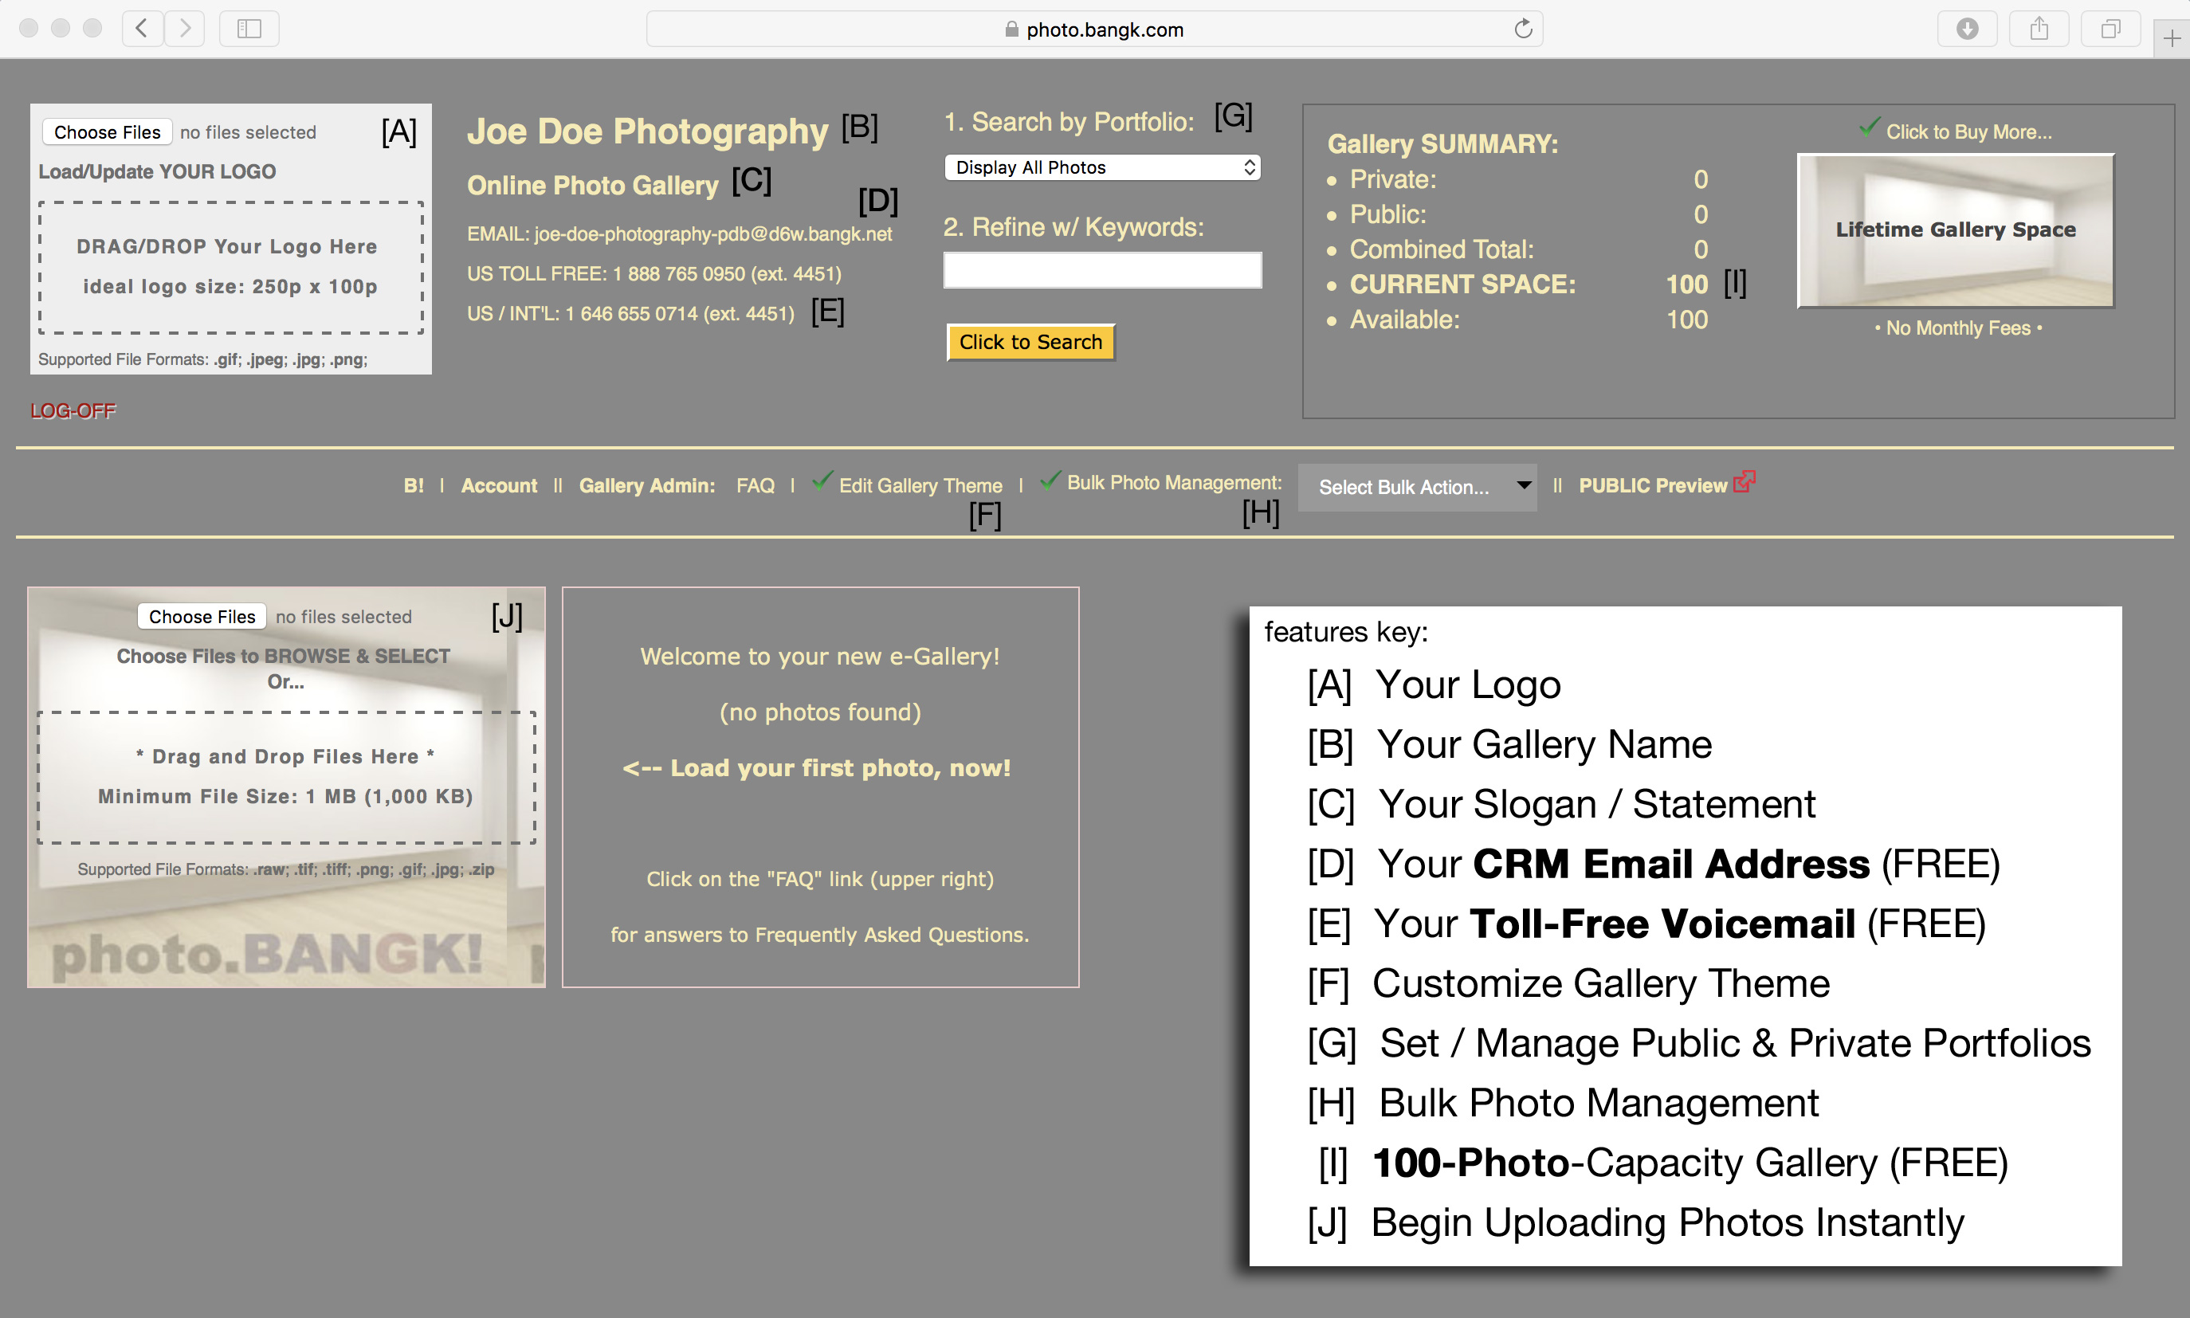Open the FAQ link
Viewport: 2190px width, 1318px height.
[x=755, y=486]
